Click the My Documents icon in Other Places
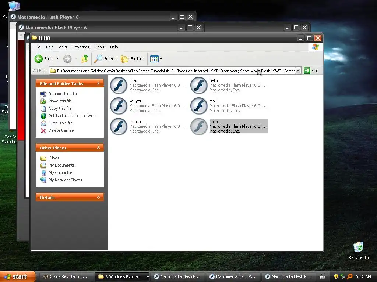The height and width of the screenshot is (282, 377). pos(43,166)
